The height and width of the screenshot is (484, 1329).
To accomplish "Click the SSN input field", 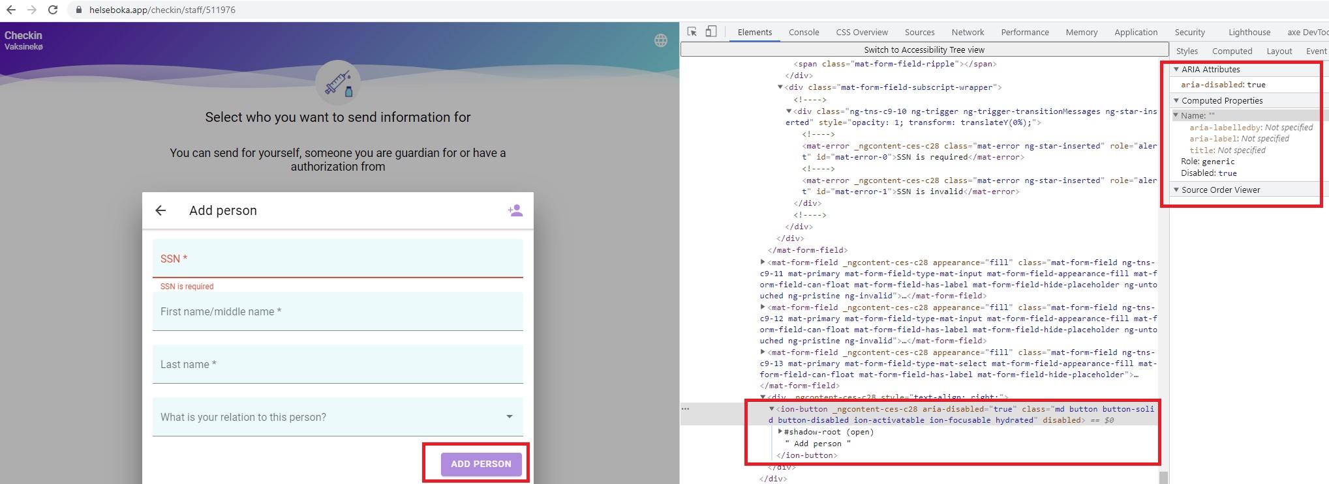I will coord(338,259).
